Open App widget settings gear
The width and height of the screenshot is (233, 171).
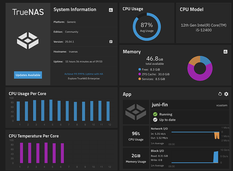click(226, 94)
